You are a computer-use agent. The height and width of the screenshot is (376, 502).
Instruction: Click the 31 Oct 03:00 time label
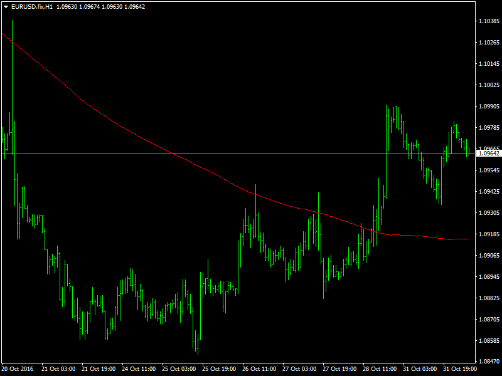pos(420,369)
